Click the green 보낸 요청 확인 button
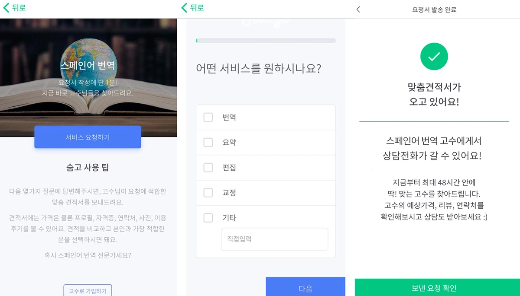This screenshot has height=296, width=520. coord(437,287)
